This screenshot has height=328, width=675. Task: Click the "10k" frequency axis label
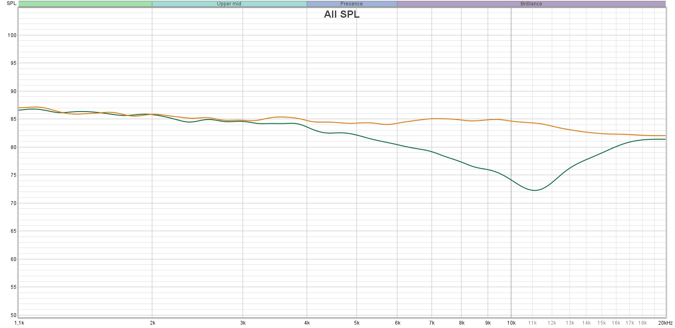[x=511, y=323]
